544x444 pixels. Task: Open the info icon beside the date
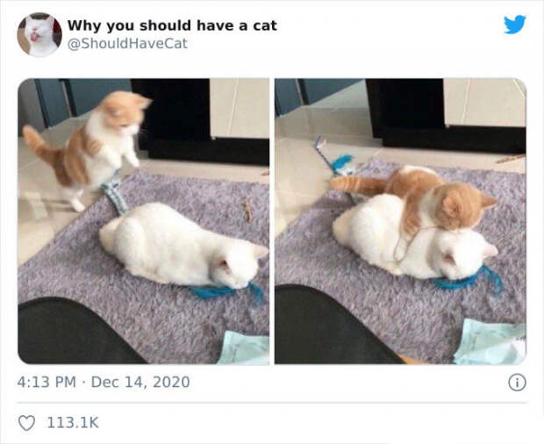pyautogui.click(x=518, y=383)
